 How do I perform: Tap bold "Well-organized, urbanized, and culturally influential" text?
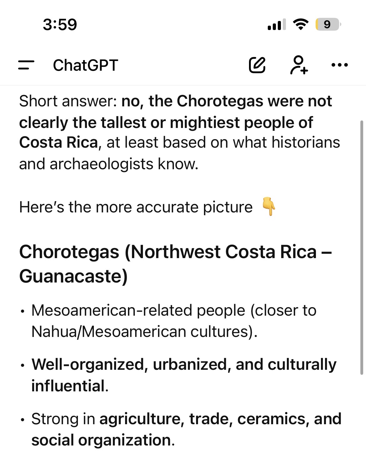point(184,365)
